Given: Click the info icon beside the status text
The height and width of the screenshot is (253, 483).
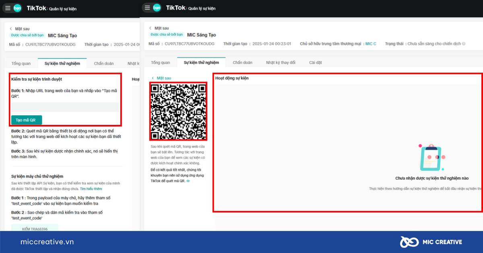Looking at the screenshot, I should pyautogui.click(x=464, y=44).
